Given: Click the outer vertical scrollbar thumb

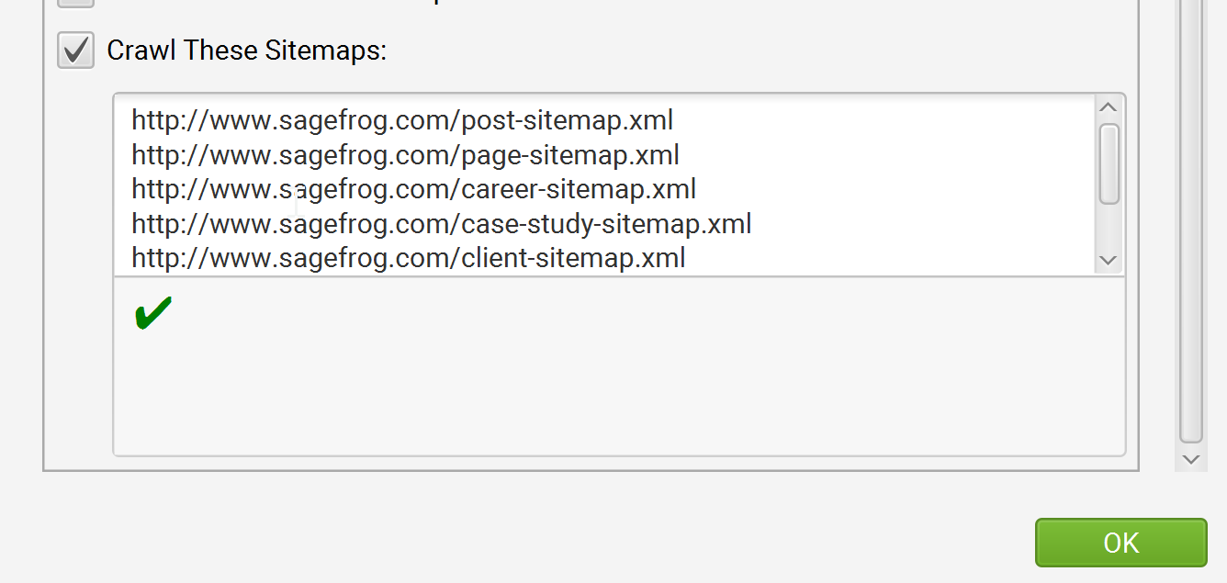Looking at the screenshot, I should [1190, 220].
